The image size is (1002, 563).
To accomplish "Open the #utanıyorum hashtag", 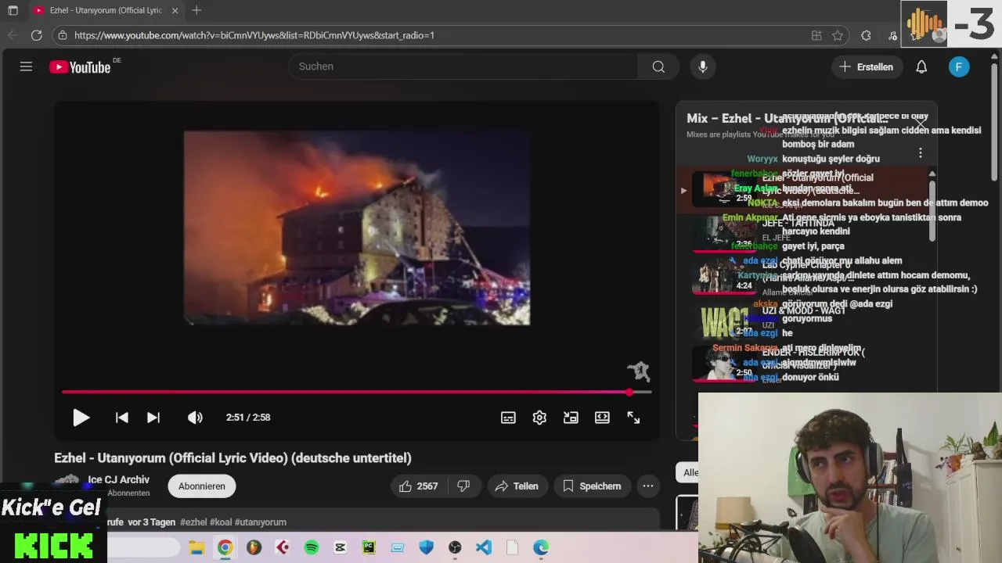I will click(261, 522).
